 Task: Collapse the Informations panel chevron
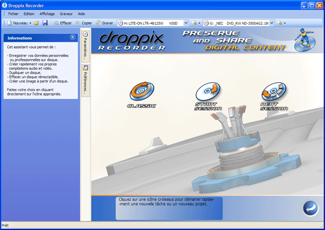(73, 37)
